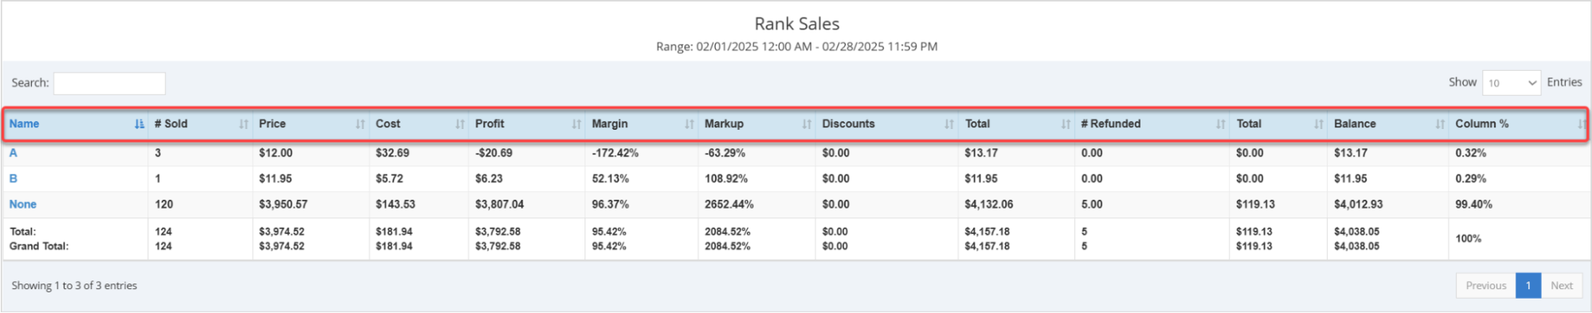This screenshot has height=313, width=1592.
Task: Go to Next page
Action: 1561,286
